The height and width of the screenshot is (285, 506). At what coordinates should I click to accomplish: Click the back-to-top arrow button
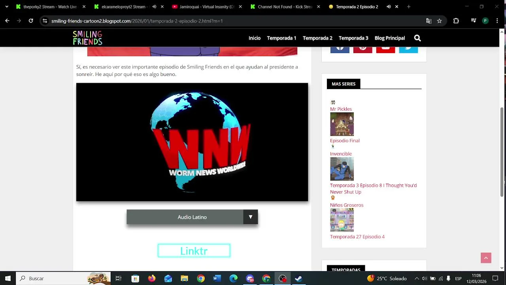coord(486,258)
